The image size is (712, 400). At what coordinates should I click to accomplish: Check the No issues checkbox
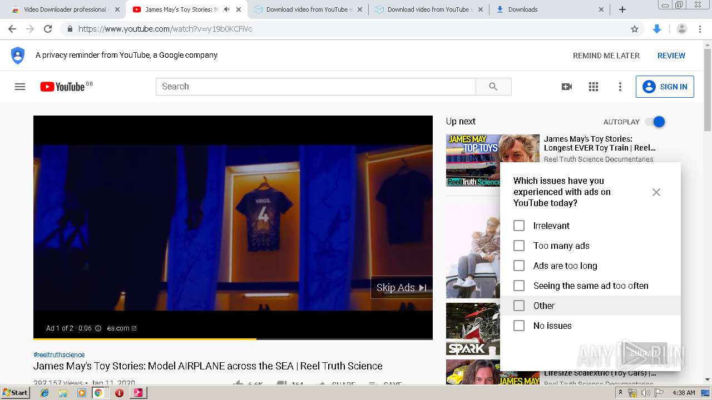[519, 326]
